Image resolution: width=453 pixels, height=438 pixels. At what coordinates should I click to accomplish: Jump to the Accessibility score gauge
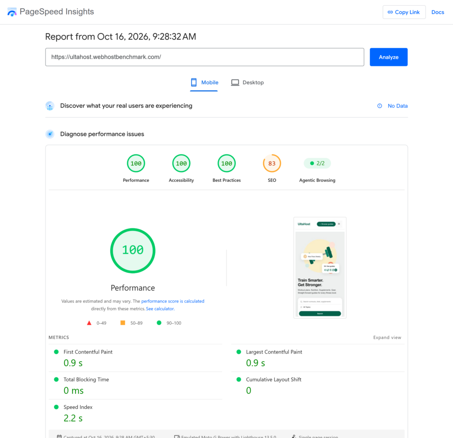(181, 164)
